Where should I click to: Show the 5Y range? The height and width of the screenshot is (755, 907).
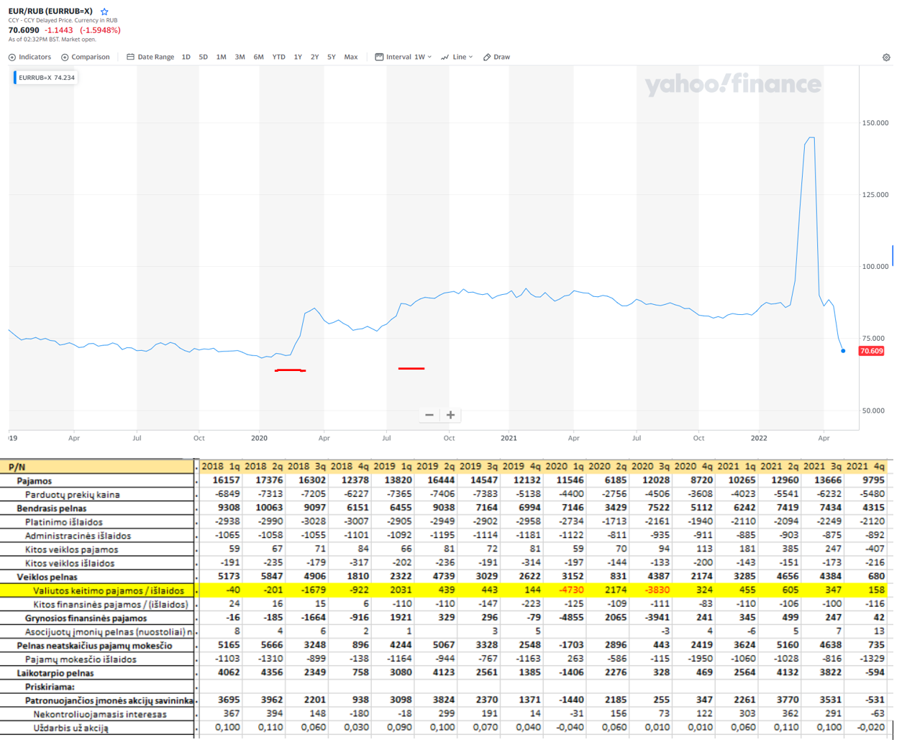point(332,57)
